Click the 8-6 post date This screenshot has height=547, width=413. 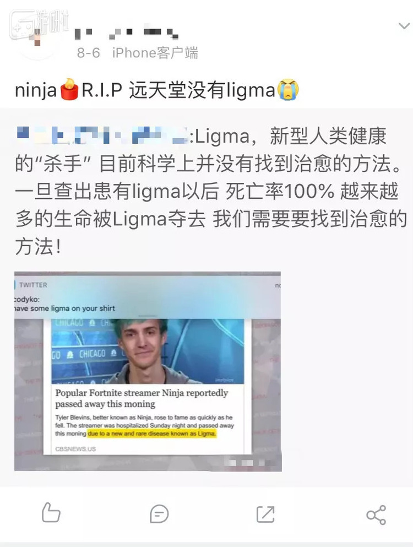88,53
